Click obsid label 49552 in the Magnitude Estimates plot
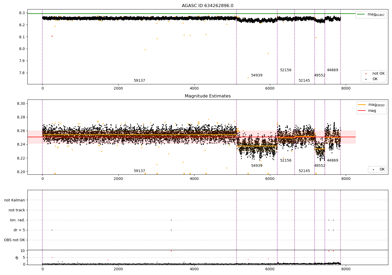The image size is (392, 275). (x=320, y=166)
